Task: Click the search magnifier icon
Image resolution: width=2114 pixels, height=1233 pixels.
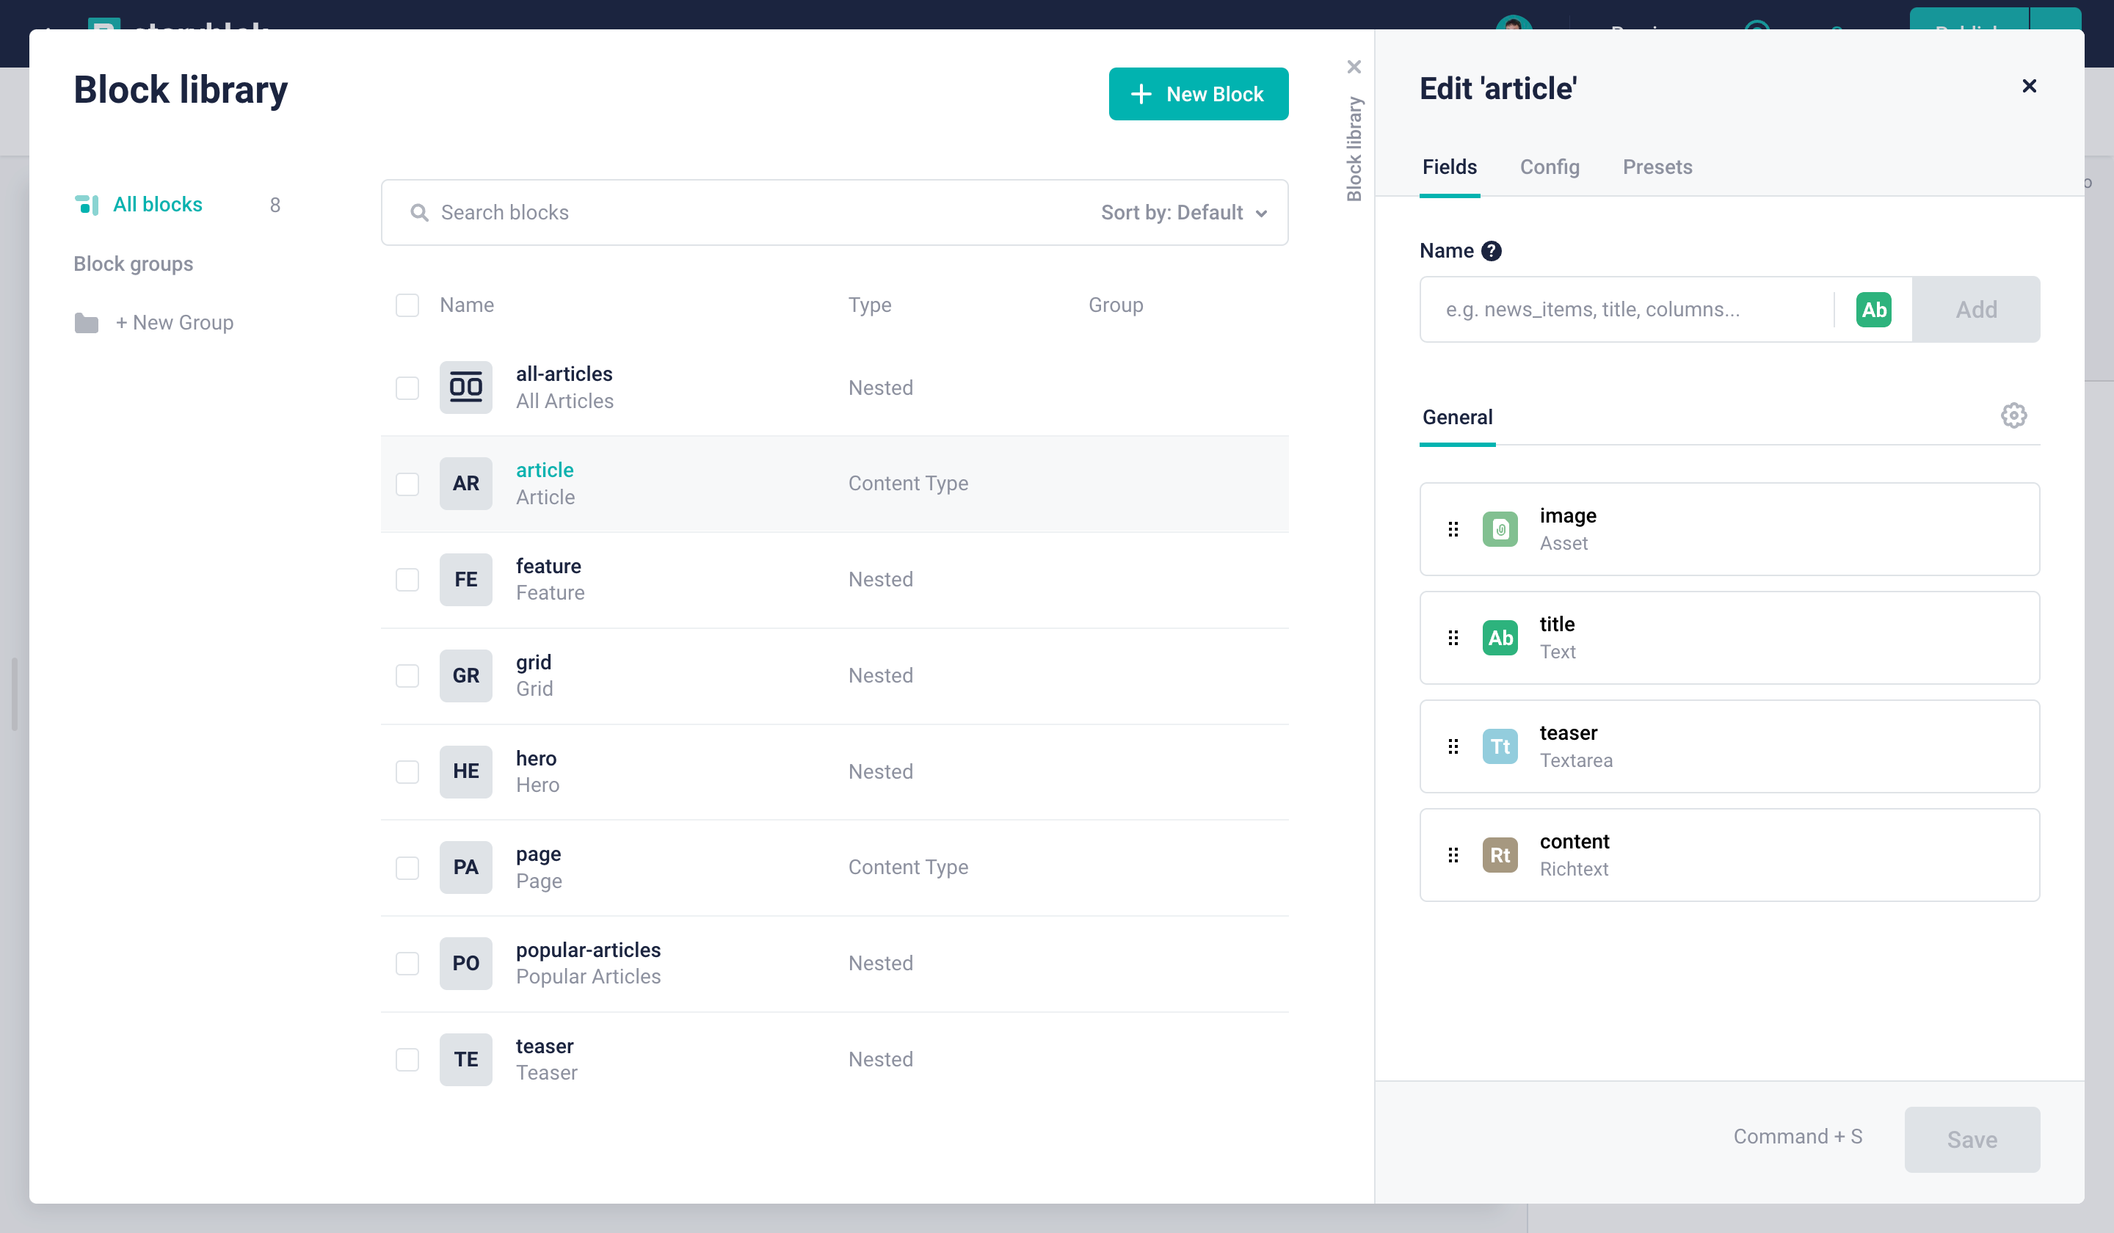Action: 418,213
